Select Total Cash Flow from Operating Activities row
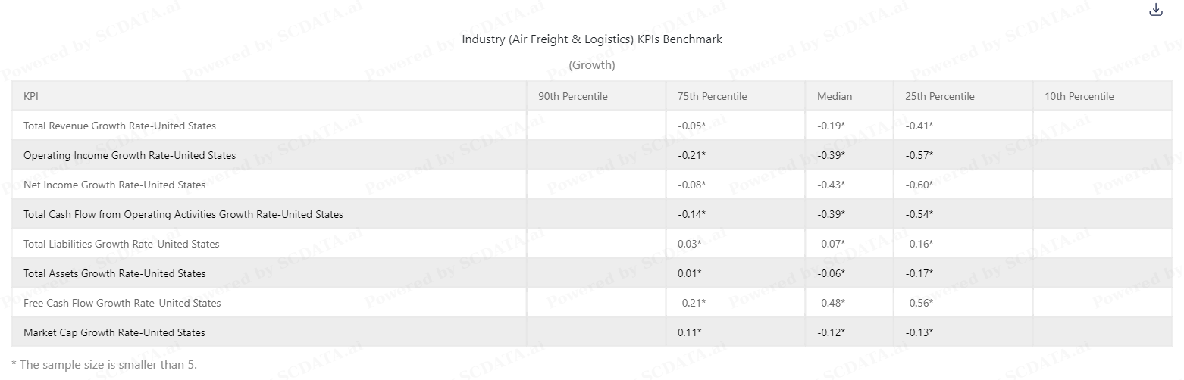Image resolution: width=1184 pixels, height=380 pixels. tap(592, 214)
